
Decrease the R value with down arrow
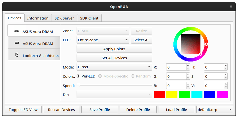(x=188, y=69)
